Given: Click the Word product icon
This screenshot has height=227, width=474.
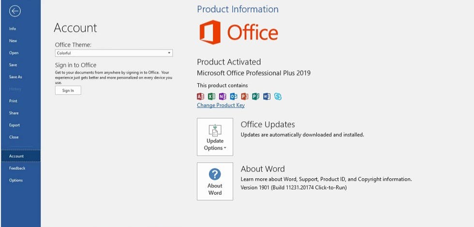Looking at the screenshot, I should [267, 96].
